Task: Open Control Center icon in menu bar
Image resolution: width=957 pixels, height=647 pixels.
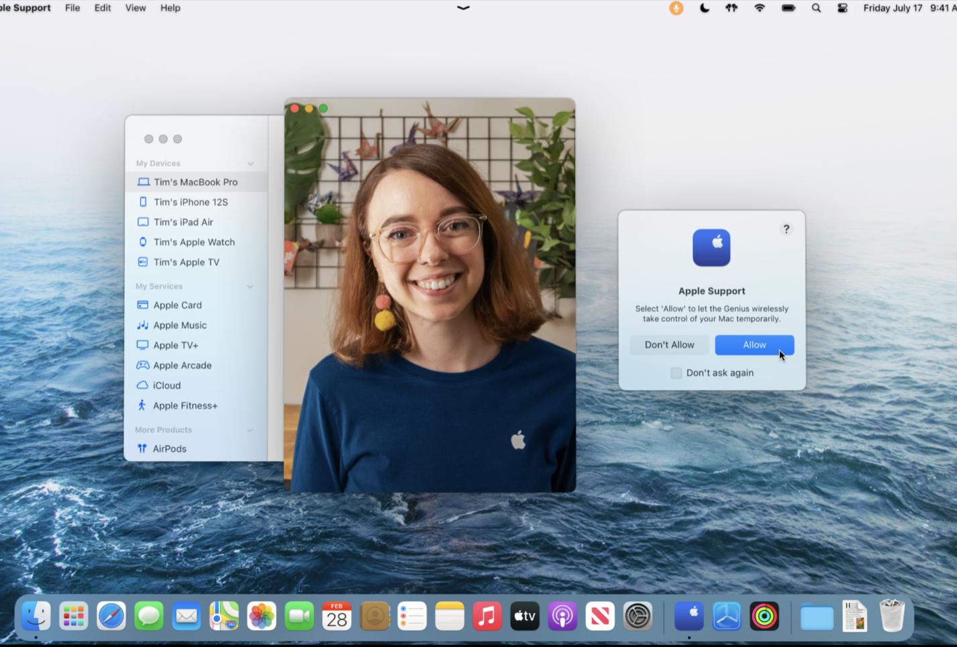Action: click(842, 8)
